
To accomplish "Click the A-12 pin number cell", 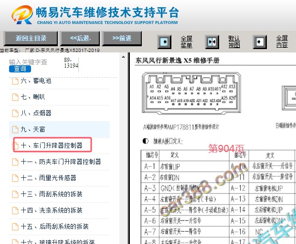I will click(239, 188).
